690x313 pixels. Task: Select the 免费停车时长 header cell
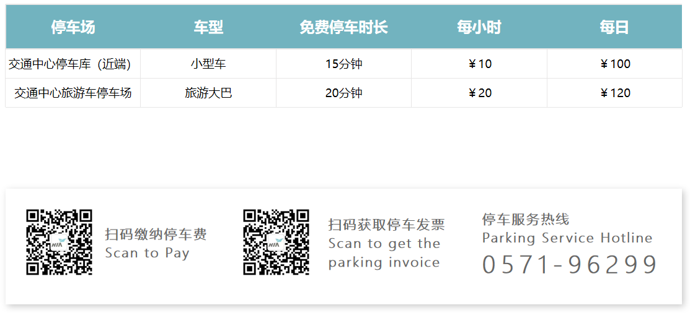[x=343, y=27]
